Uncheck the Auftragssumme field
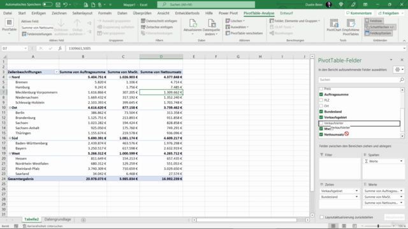Viewport: 408px width, 229px height. tap(321, 95)
